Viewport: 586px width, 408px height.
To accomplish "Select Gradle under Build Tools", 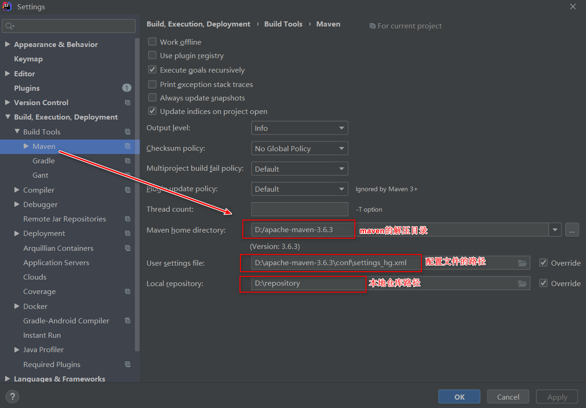I will pos(44,161).
